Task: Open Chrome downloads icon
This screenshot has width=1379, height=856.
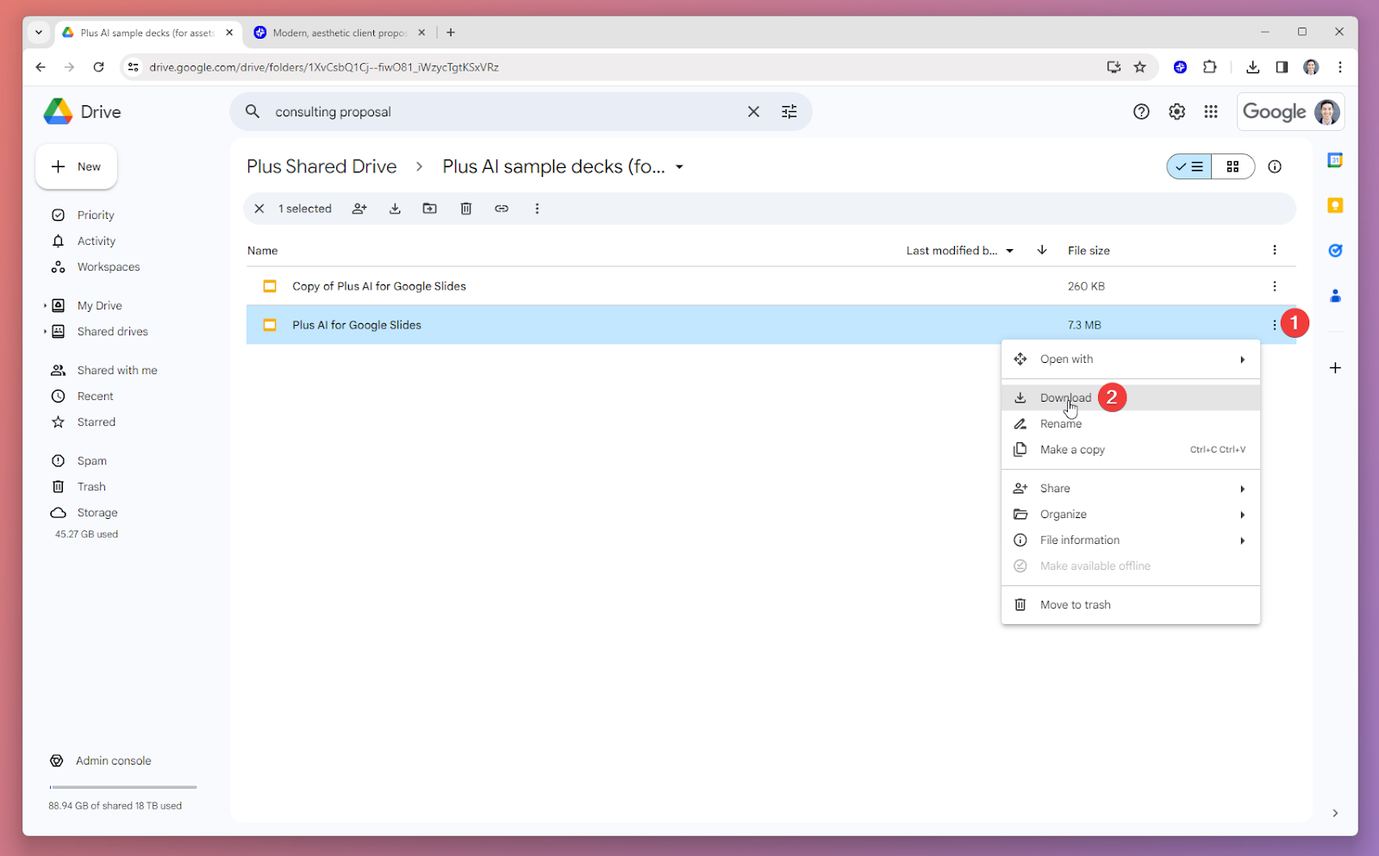Action: (1253, 67)
